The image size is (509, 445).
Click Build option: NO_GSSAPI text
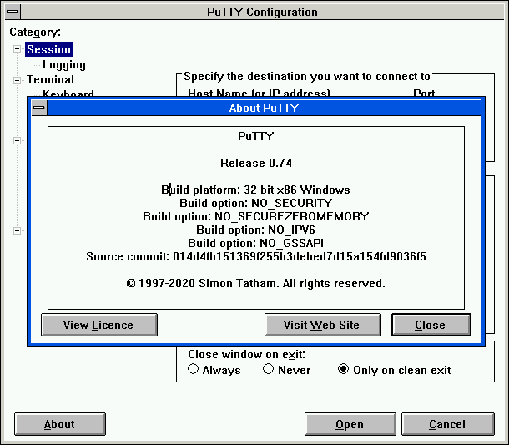point(256,243)
